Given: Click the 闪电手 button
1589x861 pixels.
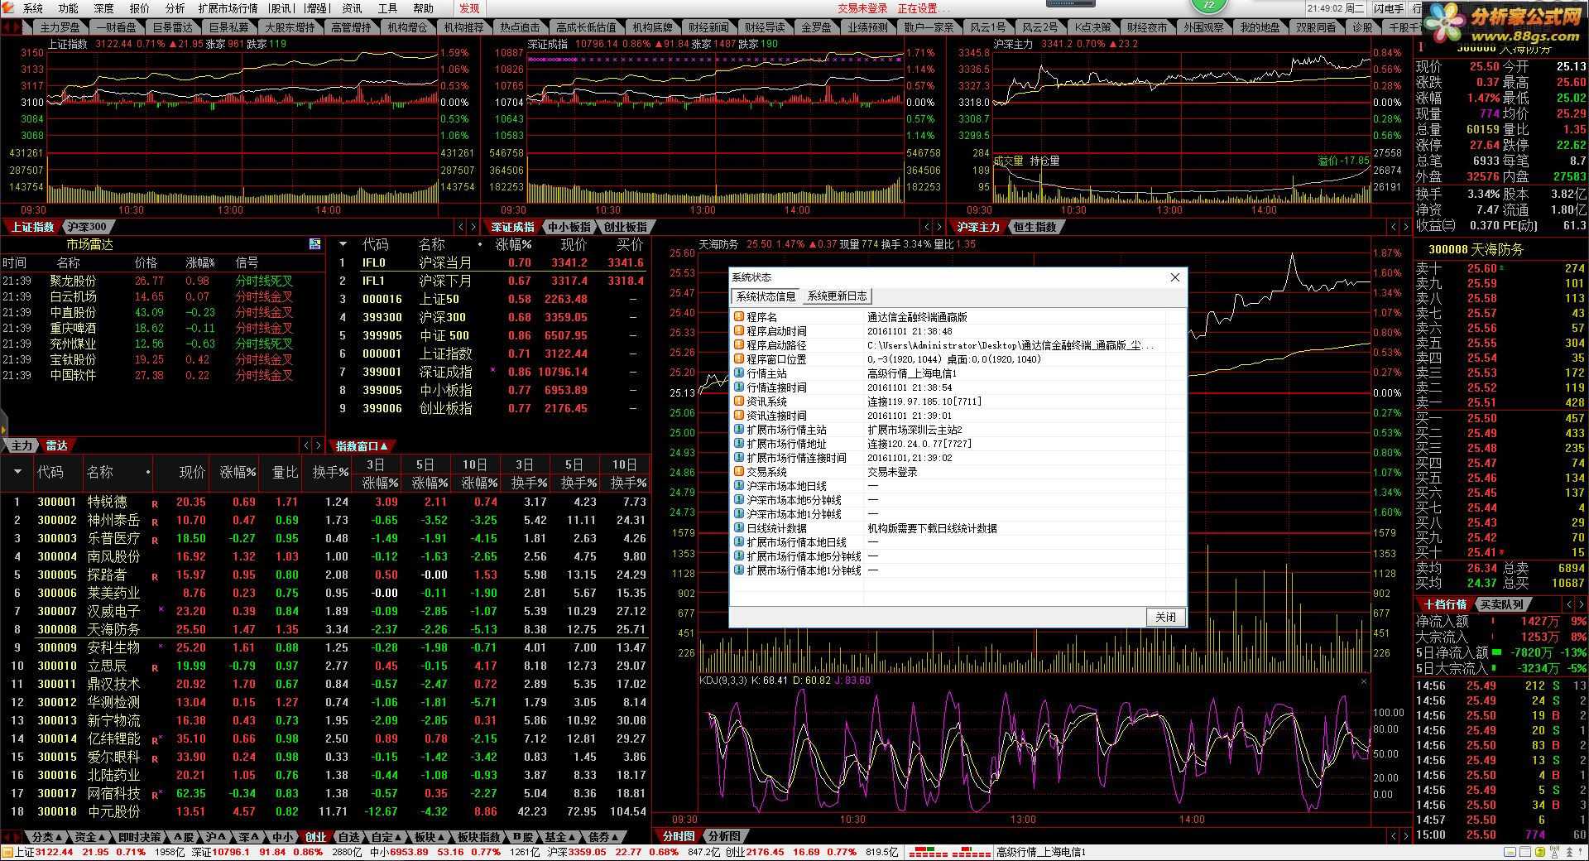Looking at the screenshot, I should click(1388, 8).
